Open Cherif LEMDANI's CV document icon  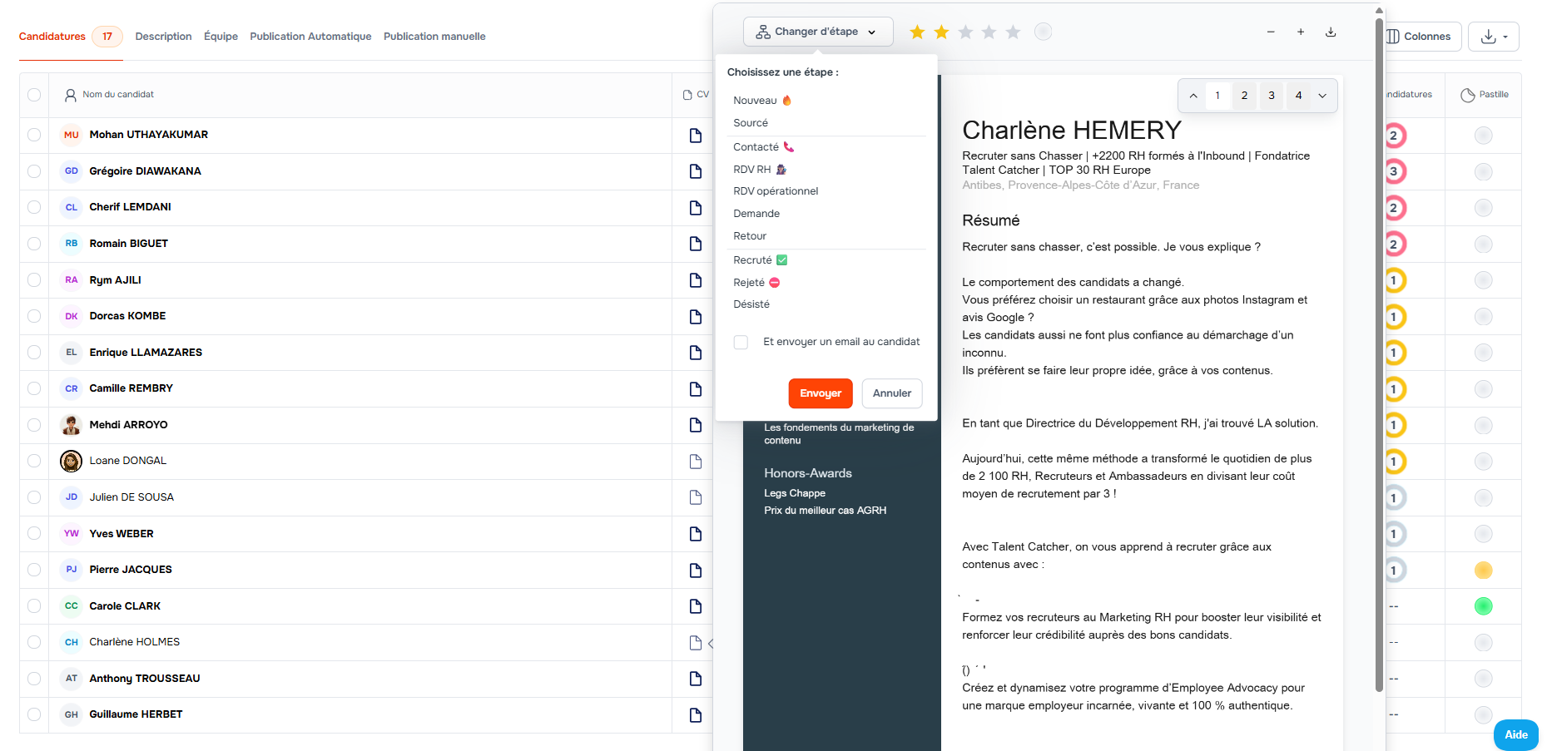click(x=696, y=207)
